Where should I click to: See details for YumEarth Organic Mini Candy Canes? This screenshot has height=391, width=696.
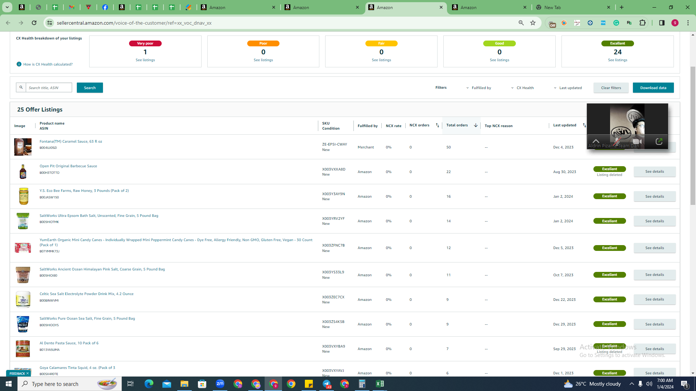click(655, 248)
